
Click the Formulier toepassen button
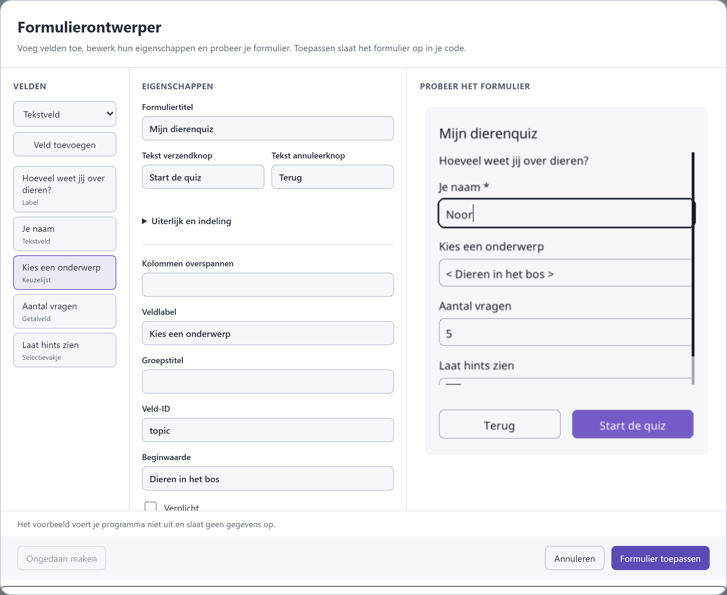(660, 558)
